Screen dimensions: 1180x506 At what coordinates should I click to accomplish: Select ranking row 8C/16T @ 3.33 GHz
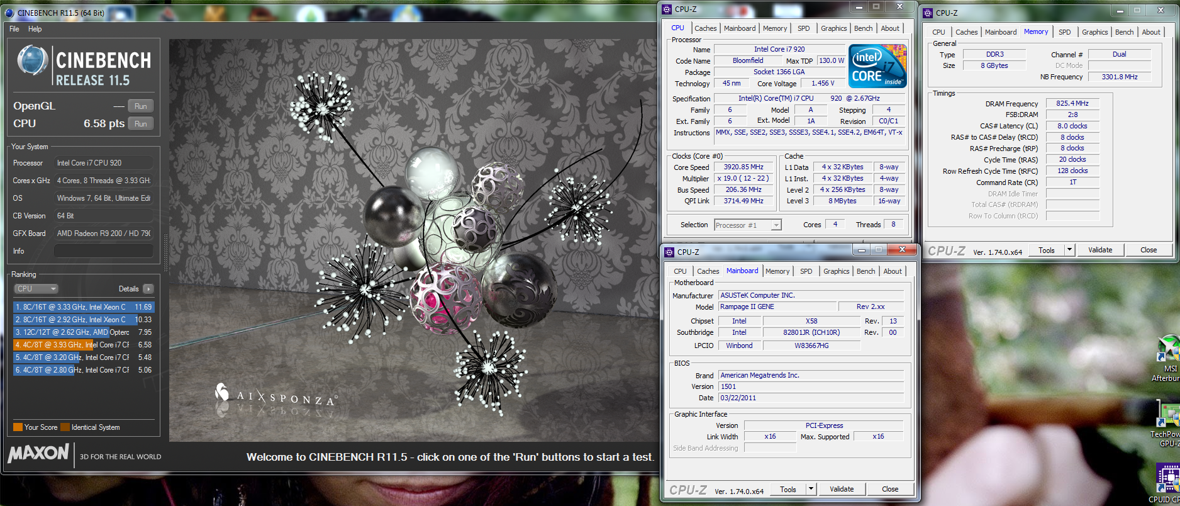83,307
